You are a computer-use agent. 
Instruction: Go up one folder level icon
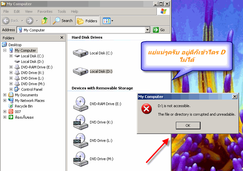click(45, 21)
